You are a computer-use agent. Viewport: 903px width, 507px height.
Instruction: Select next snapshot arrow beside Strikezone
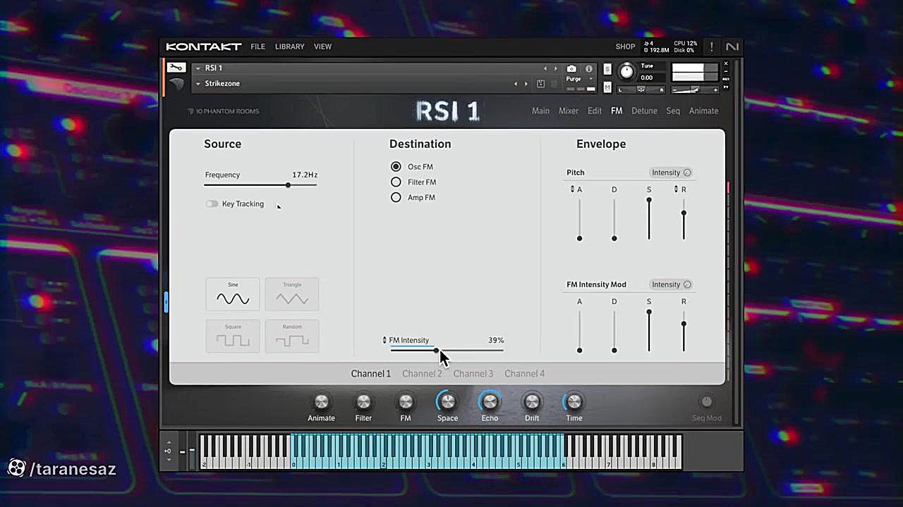click(526, 84)
